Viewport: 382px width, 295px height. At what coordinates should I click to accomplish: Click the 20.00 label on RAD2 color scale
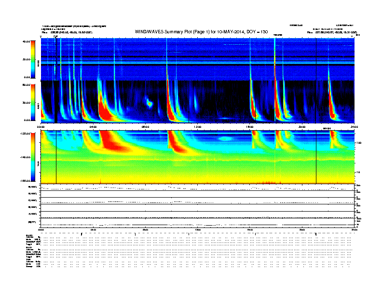tap(26, 59)
